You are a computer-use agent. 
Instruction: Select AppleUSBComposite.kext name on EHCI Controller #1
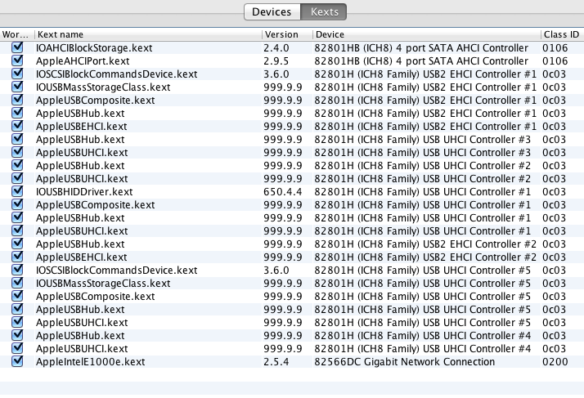[x=95, y=101]
